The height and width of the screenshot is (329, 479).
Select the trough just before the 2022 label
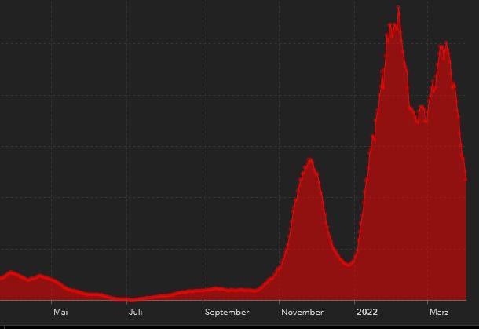point(348,265)
